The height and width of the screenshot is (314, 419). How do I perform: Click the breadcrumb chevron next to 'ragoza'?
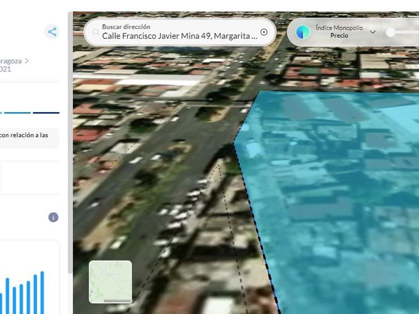[27, 61]
